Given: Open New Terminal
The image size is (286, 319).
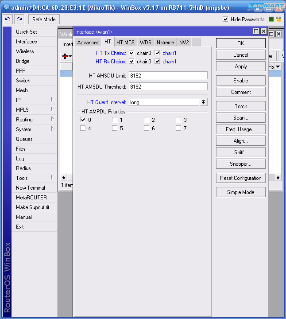Looking at the screenshot, I should [35, 188].
